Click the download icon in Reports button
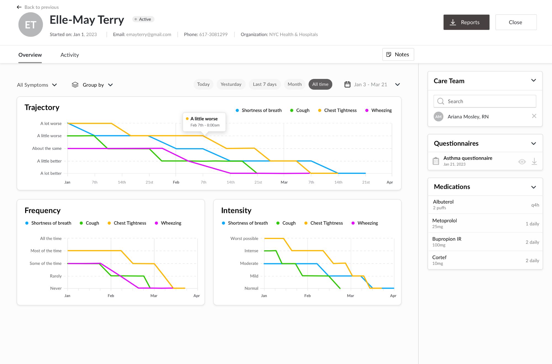This screenshot has width=552, height=364. (453, 22)
